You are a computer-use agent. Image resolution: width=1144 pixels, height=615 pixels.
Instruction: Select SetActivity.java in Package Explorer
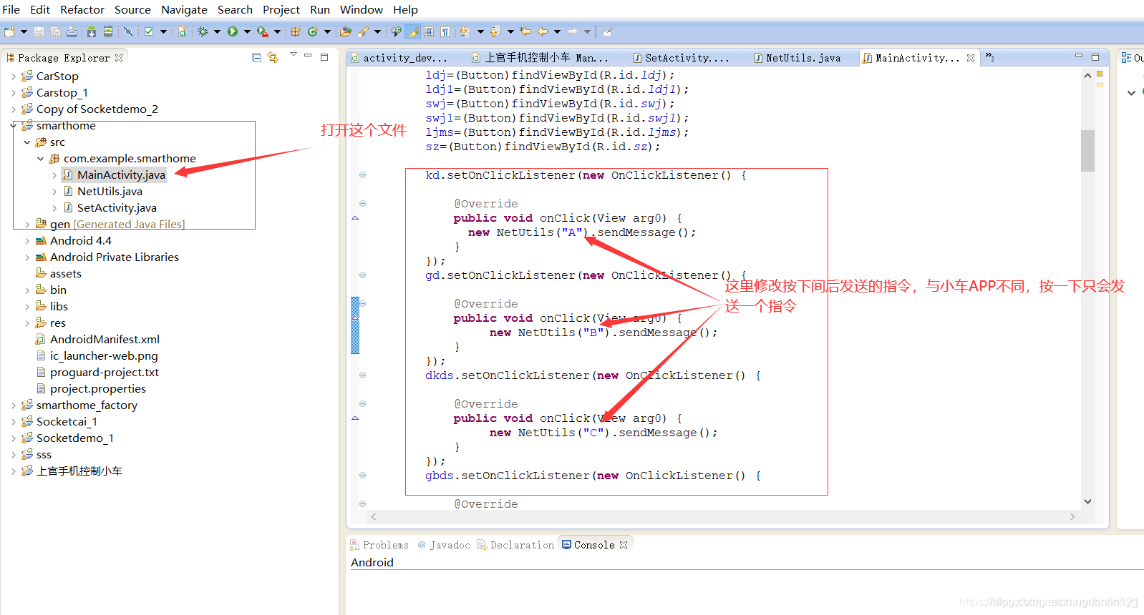[x=110, y=208]
